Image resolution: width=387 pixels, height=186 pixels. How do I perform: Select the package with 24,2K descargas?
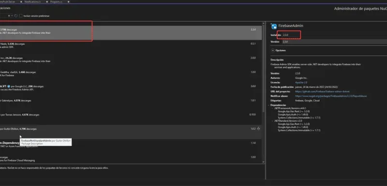click(131, 61)
